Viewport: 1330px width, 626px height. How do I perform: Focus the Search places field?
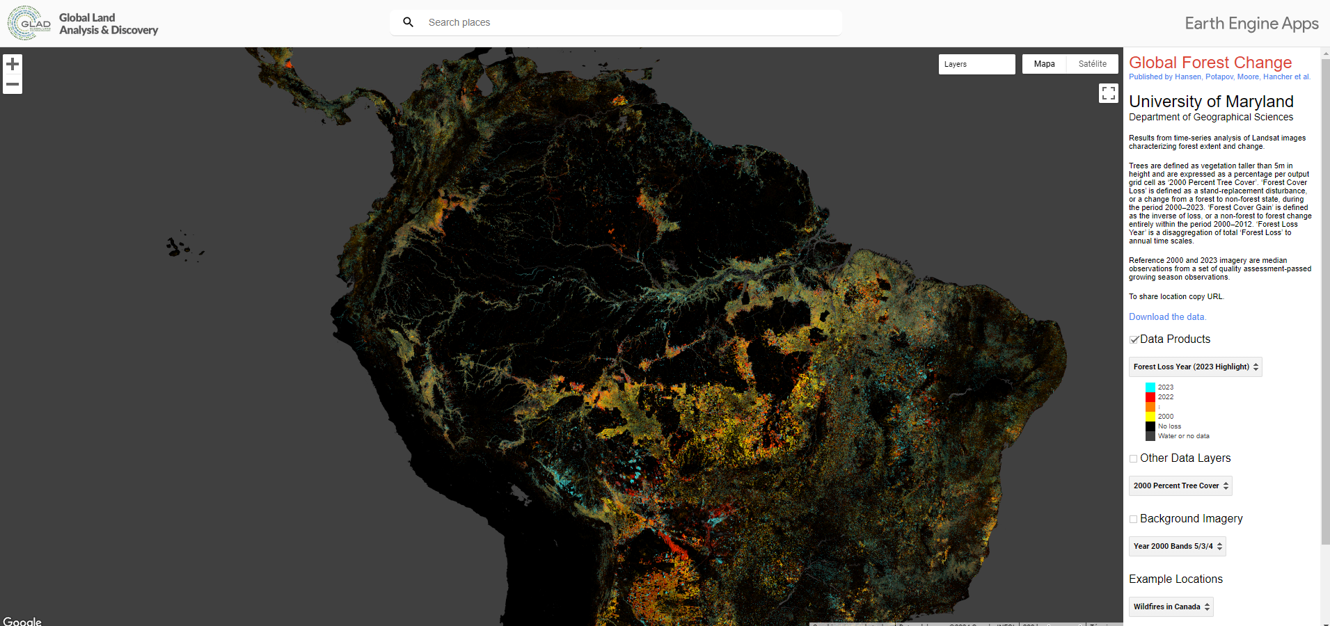click(616, 22)
